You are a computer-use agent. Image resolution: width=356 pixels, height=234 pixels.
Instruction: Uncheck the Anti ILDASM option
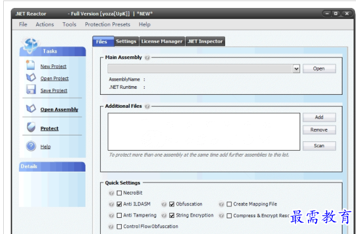119,204
